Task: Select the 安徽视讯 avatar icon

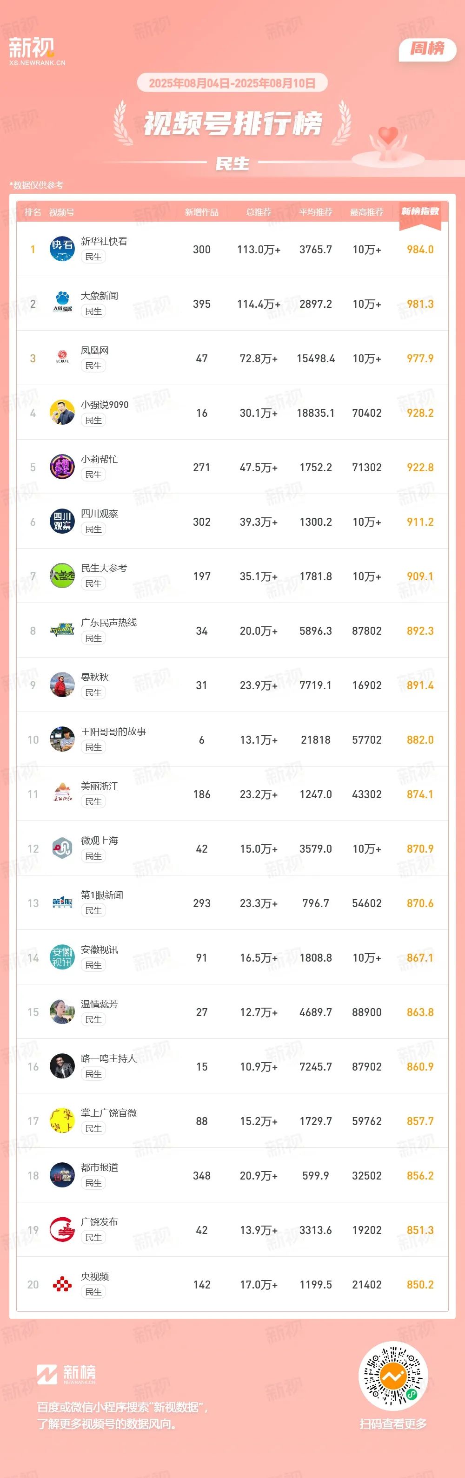Action: pyautogui.click(x=62, y=957)
